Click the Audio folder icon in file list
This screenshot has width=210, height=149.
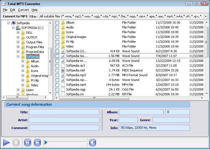tap(63, 27)
